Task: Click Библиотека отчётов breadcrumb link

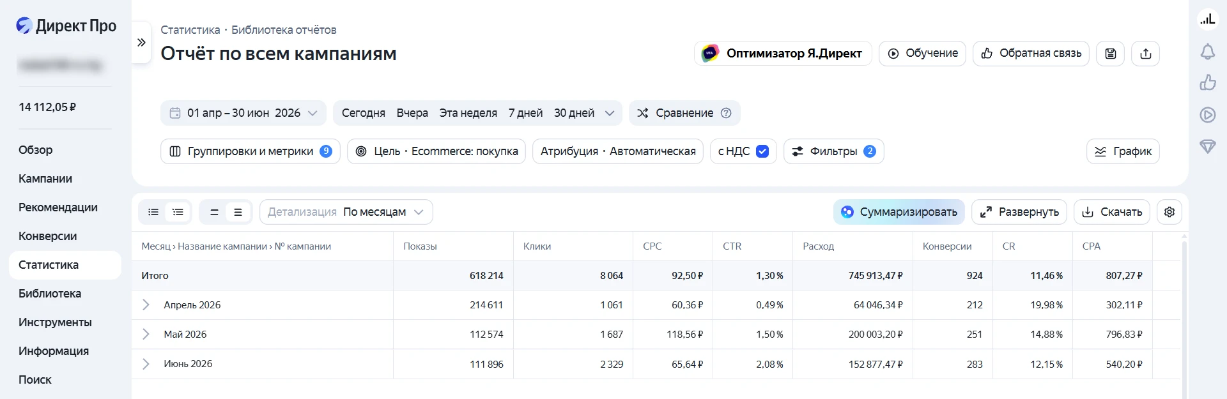Action: pos(284,30)
